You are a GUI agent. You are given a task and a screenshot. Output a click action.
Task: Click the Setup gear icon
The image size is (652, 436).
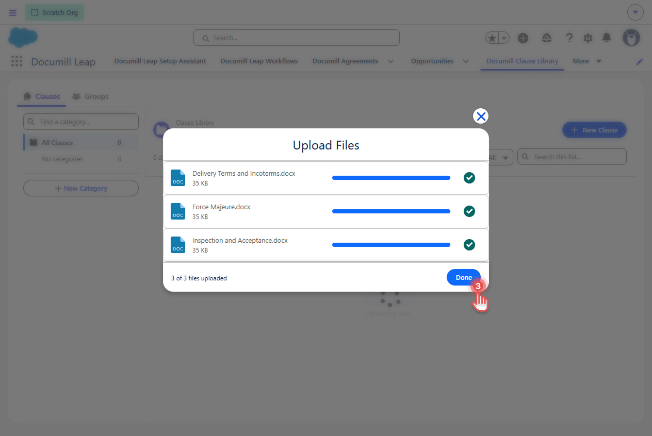coord(588,38)
